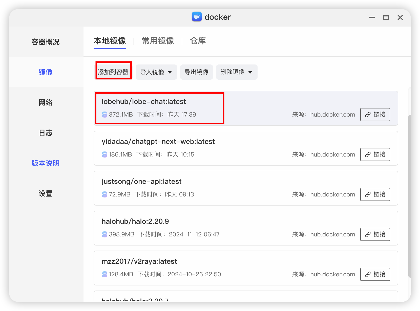Viewport: 420px width, 311px height.
Task: Expand the 导入镜像 dropdown
Action: (156, 72)
